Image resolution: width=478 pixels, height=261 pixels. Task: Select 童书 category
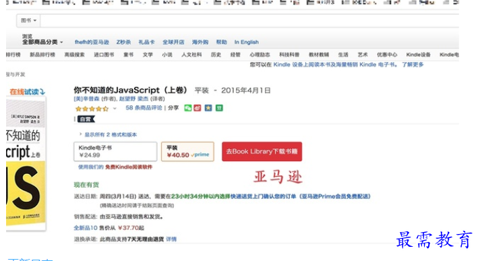pos(128,55)
